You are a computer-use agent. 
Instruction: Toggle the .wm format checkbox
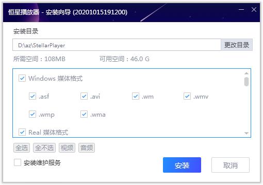pyautogui.click(x=136, y=96)
